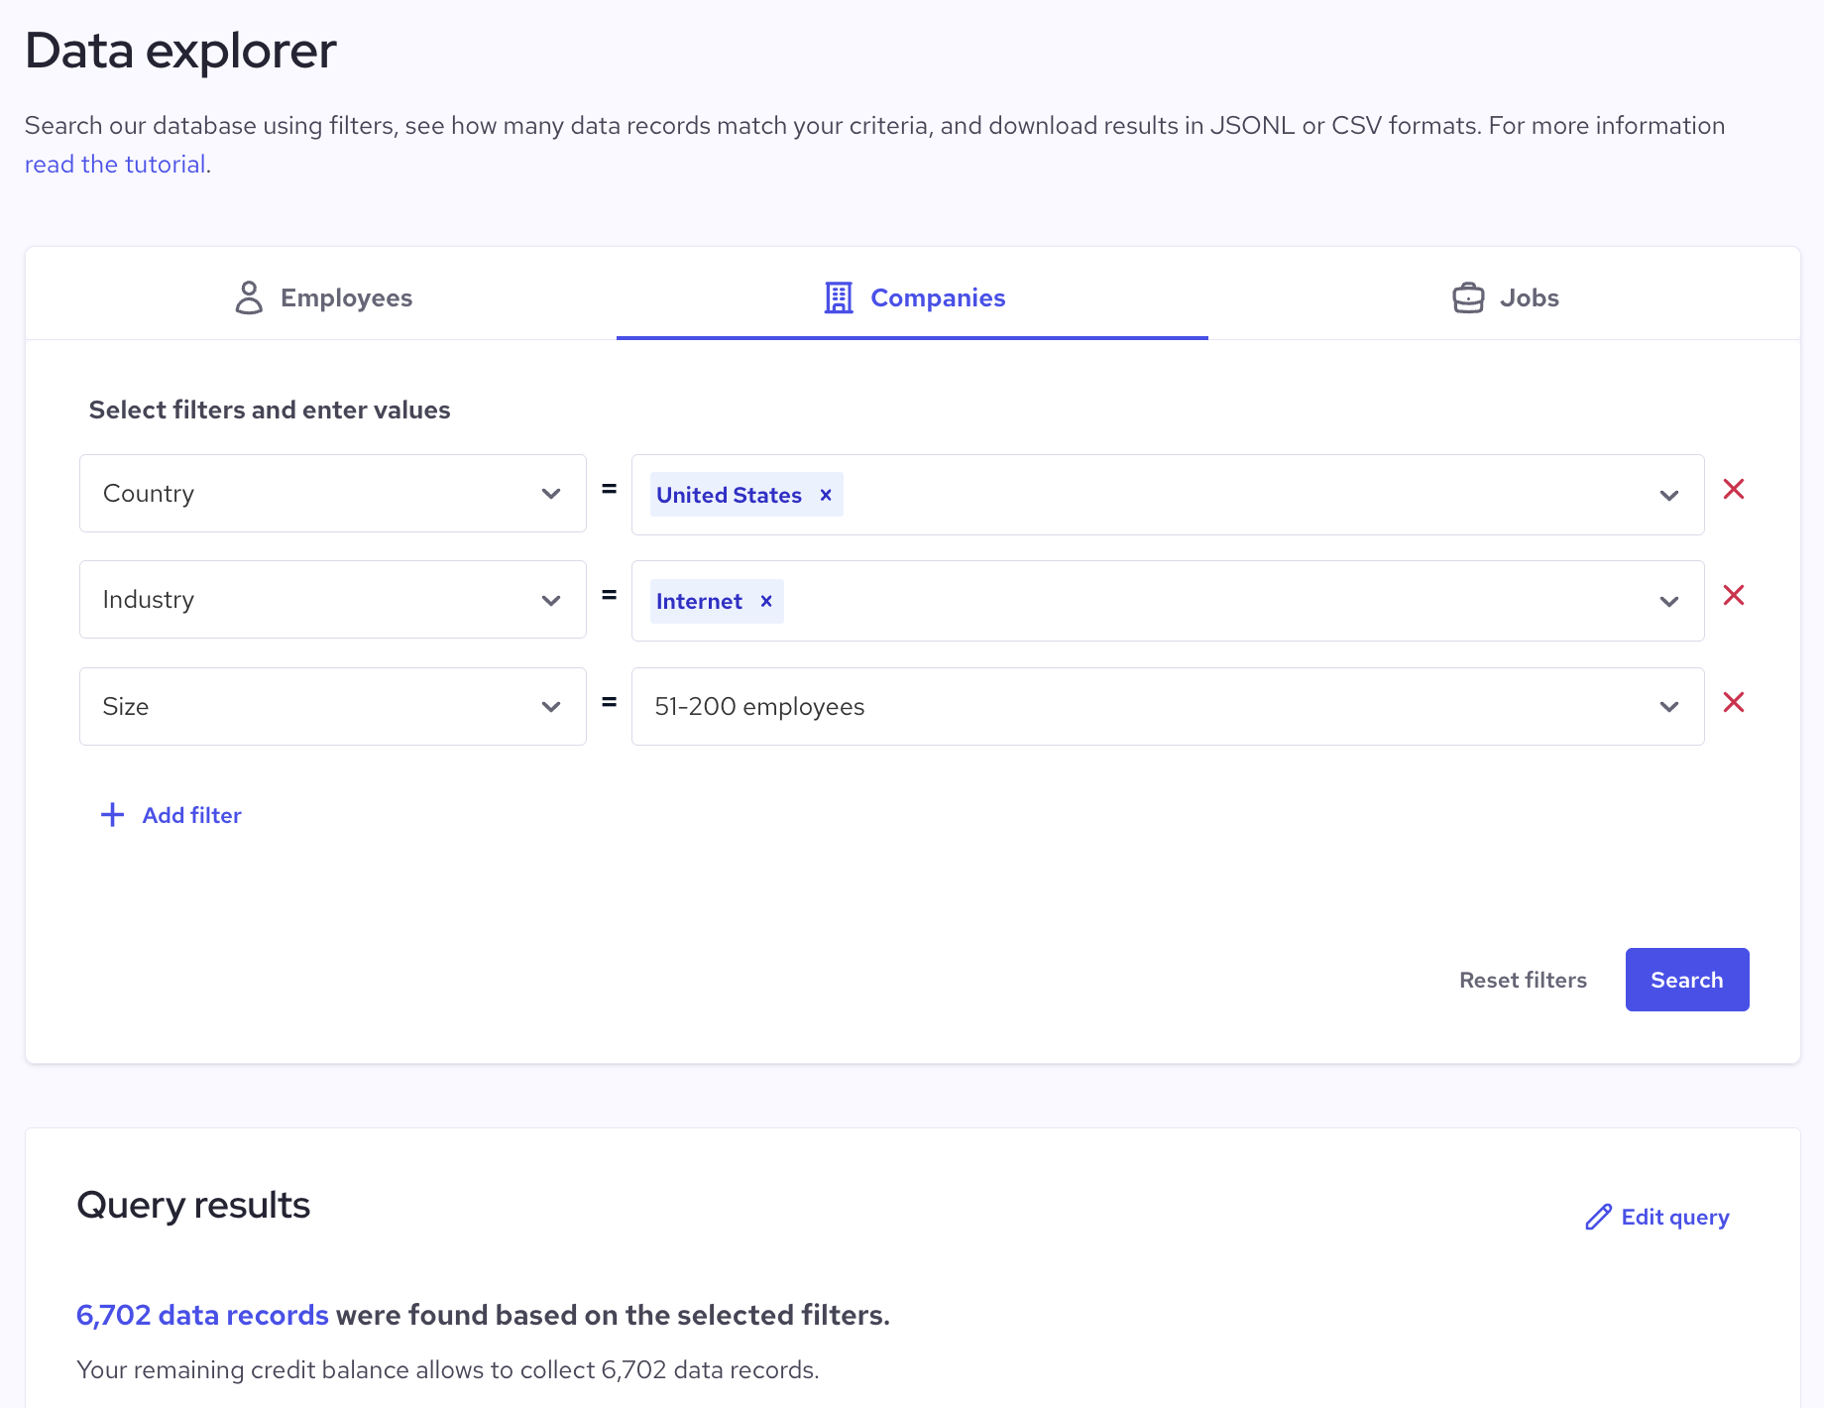Click Edit query link text

click(1675, 1217)
